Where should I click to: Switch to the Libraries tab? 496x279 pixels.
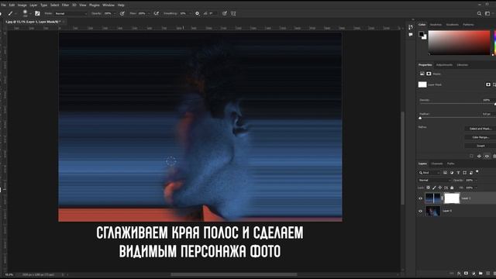click(x=462, y=65)
